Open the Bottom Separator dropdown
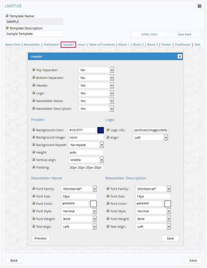 96,78
